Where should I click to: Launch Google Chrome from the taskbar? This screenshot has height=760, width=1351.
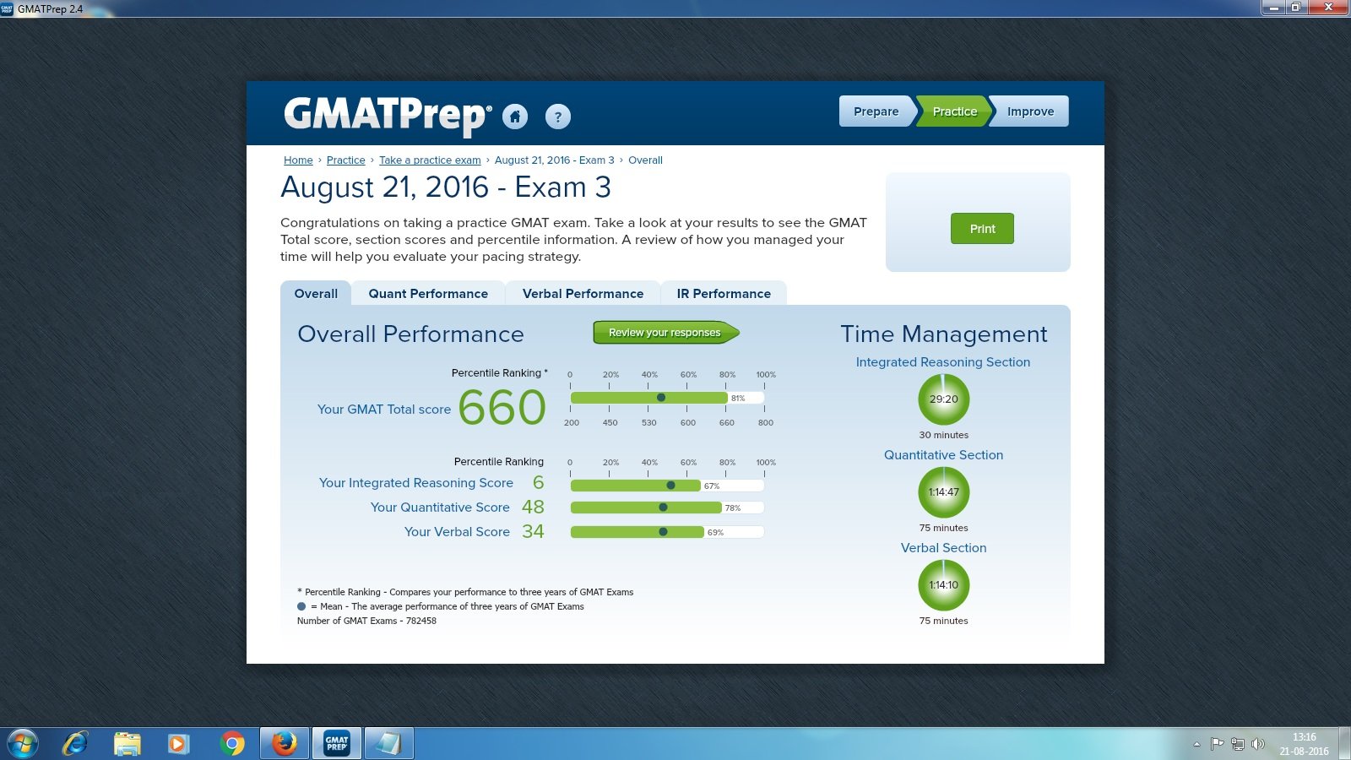click(233, 742)
